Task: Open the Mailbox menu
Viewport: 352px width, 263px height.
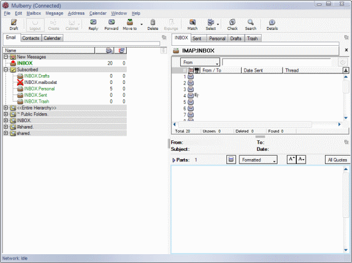Action: [33, 14]
